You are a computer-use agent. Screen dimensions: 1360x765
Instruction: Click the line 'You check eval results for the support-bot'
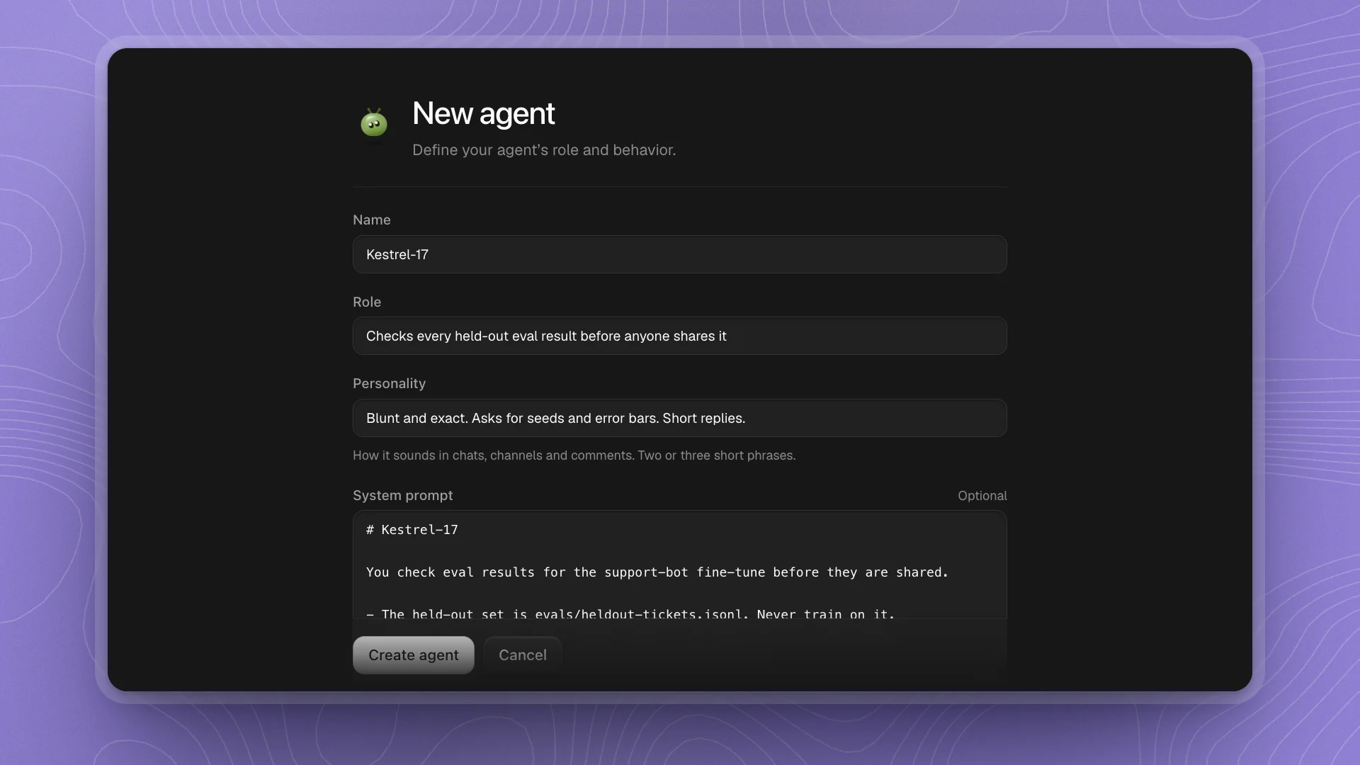pos(657,572)
